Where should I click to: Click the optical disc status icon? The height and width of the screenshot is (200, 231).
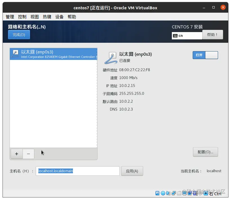tap(163, 193)
